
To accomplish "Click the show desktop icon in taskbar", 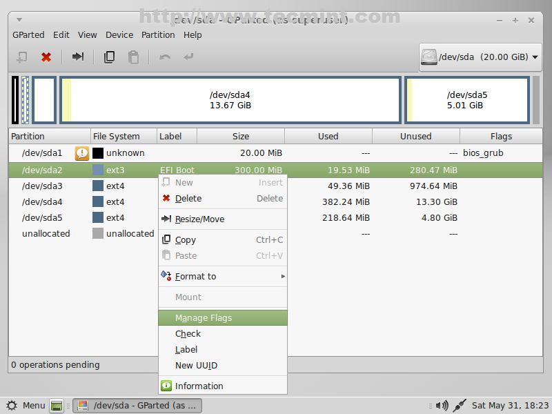I will coord(57,406).
